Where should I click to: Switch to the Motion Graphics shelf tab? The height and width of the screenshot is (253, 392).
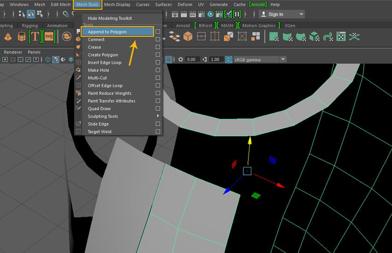[259, 26]
